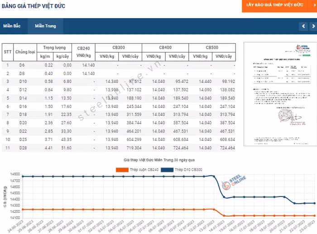
Task: Click the 138.082 value in D12 row
Action: click(227, 90)
